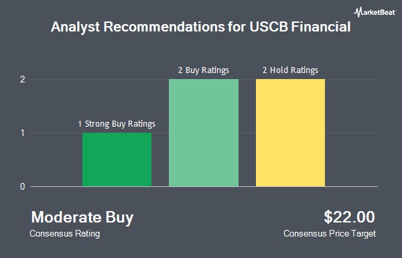Click the '1 Strong Buy Ratings' label
The image size is (402, 258).
117,124
